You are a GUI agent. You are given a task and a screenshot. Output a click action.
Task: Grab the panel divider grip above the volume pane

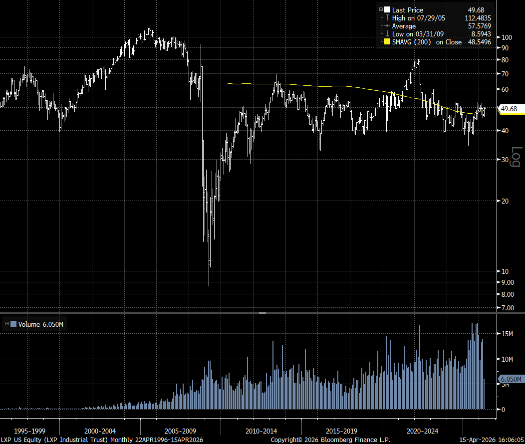click(262, 313)
